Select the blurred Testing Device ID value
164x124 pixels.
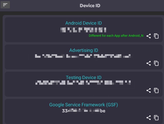click(x=83, y=83)
